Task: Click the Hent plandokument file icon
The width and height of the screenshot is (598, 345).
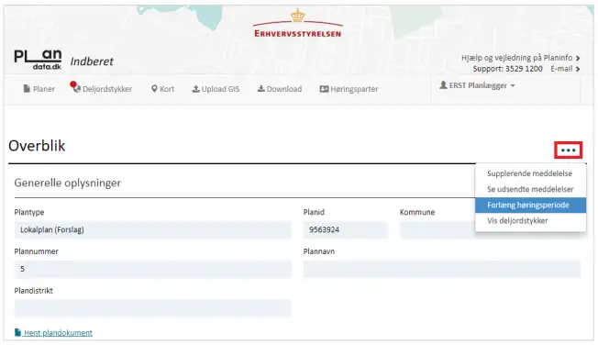Action: (x=18, y=332)
